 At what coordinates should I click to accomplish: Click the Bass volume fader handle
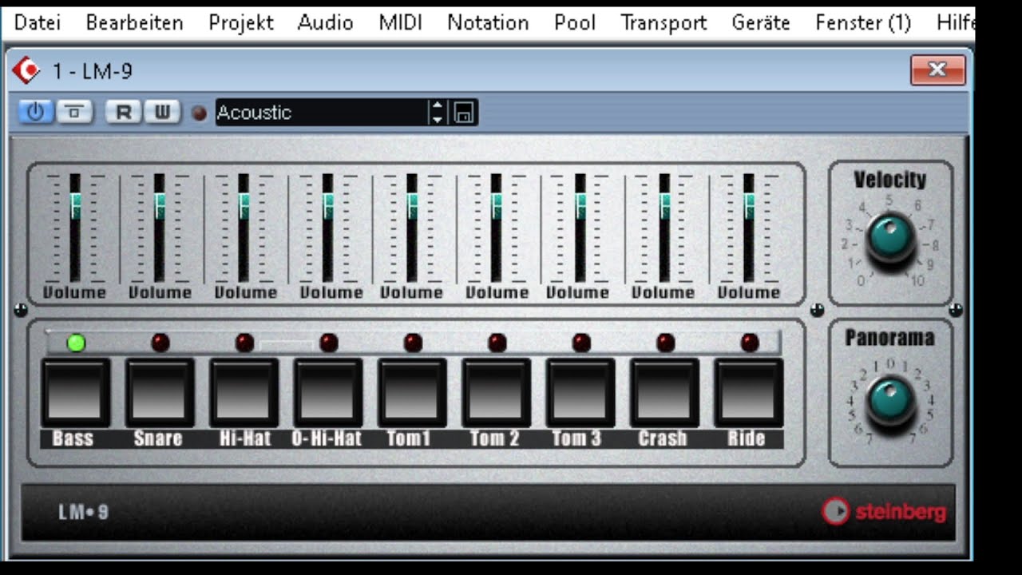tap(76, 205)
